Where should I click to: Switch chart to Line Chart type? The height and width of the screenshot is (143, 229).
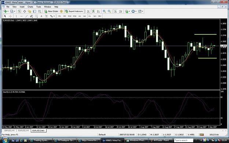99,11
